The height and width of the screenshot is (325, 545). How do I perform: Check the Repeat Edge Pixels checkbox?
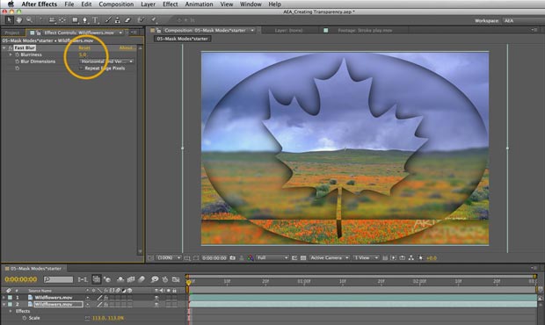coord(82,68)
